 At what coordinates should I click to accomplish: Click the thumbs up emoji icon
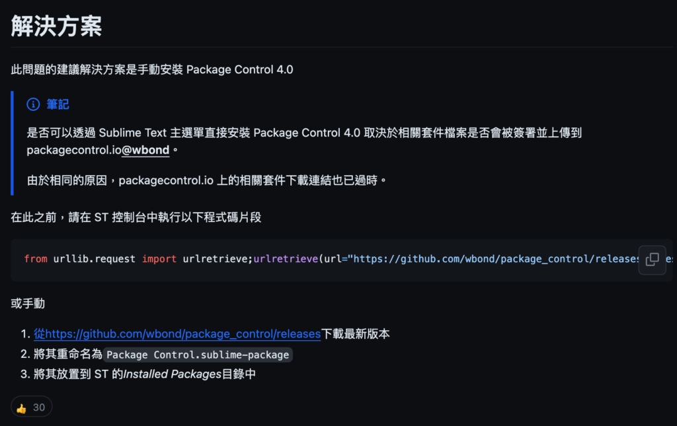pyautogui.click(x=22, y=408)
